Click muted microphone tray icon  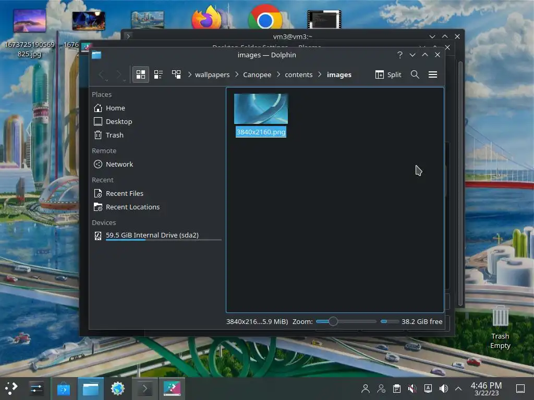click(412, 389)
